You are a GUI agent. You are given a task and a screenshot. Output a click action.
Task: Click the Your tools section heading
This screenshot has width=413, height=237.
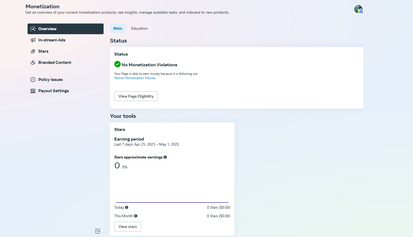click(123, 116)
